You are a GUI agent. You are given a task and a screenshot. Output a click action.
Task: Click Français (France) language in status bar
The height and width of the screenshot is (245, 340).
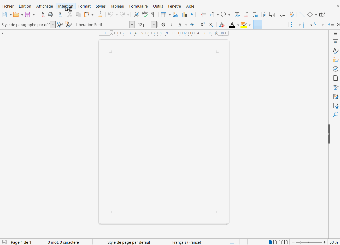pos(187,242)
